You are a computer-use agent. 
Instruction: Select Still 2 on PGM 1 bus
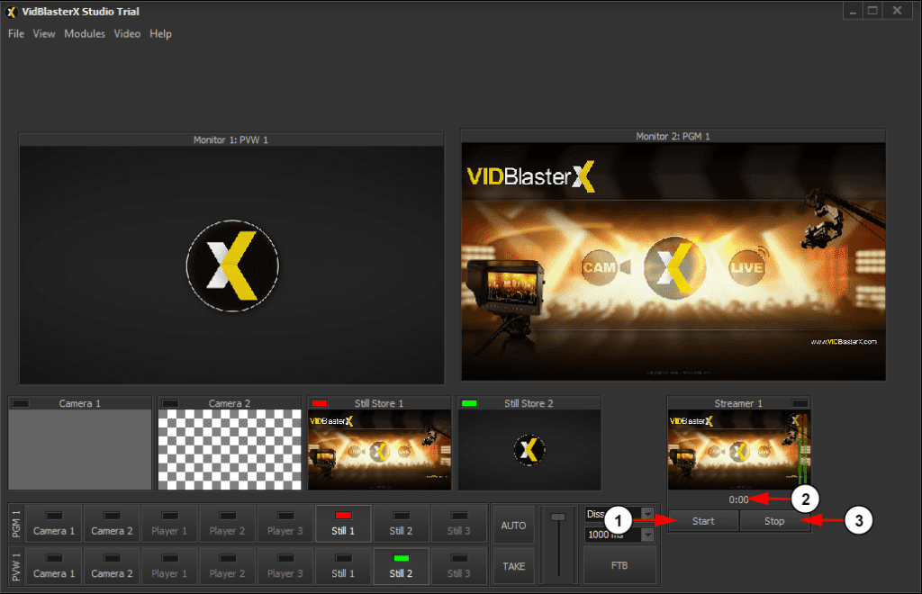401,524
